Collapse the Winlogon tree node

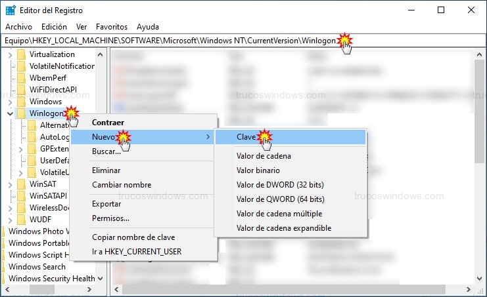(x=10, y=113)
